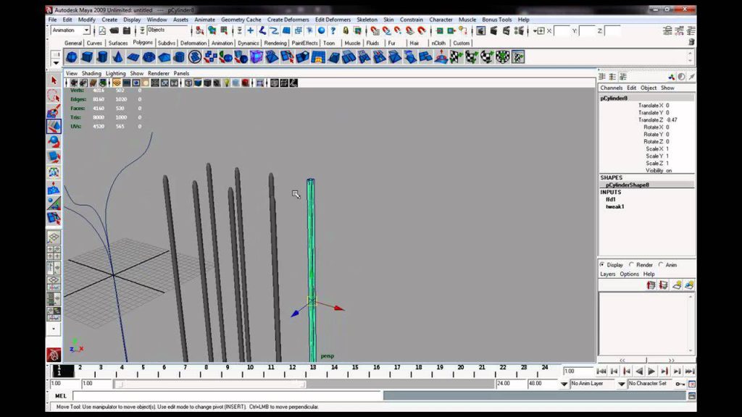Switch to the Dynamics shelf tab

pos(248,43)
